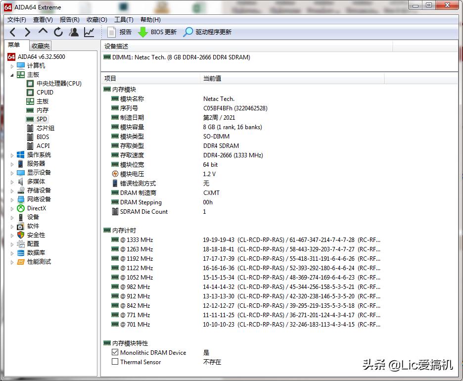Click the 操作系统 Windows icon
This screenshot has width=463, height=381.
21,155
